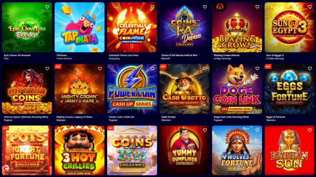
Task: Open the 3 Hot Chillies game thumbnail
Action: (x=79, y=150)
